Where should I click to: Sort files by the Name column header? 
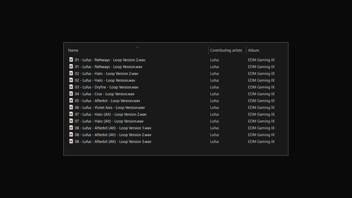pyautogui.click(x=73, y=50)
